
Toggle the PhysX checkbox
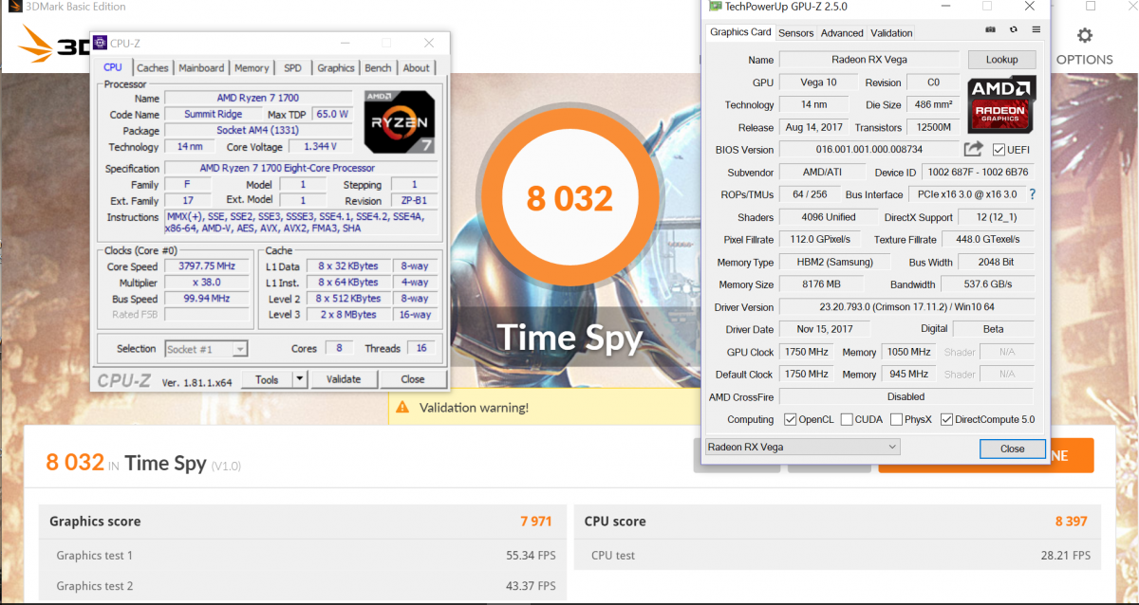click(x=895, y=419)
